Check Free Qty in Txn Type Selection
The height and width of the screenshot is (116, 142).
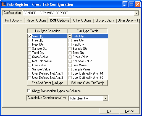click(30, 40)
